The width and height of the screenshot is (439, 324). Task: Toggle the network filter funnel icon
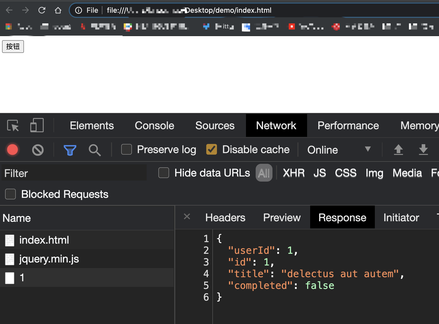(x=70, y=150)
